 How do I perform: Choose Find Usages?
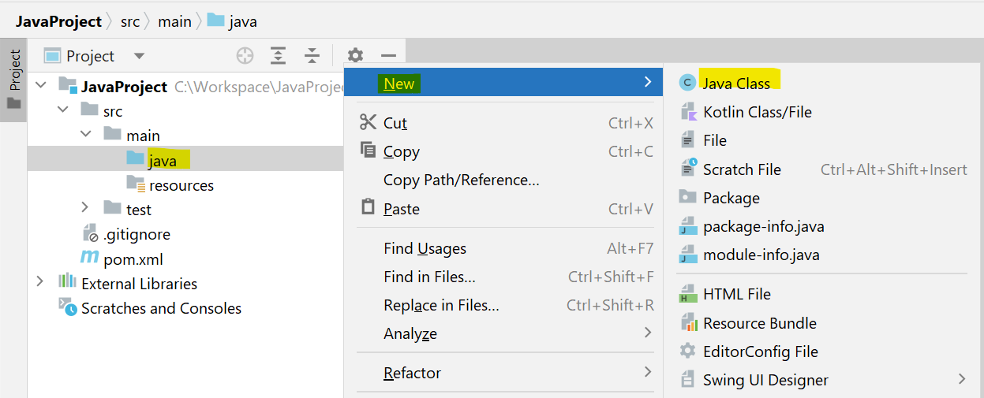[505, 248]
